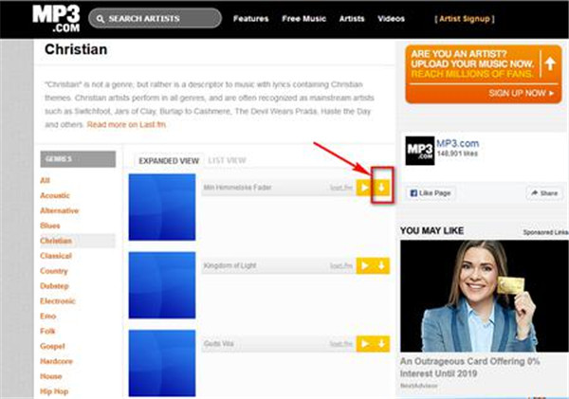Play the Guds Vilja track
569x399 pixels.
(364, 344)
